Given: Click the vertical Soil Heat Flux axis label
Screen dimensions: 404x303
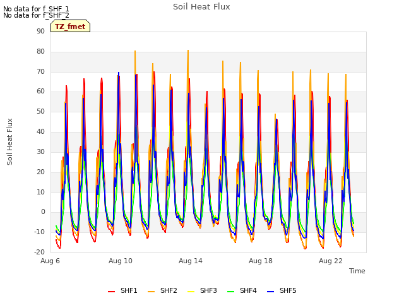Looking at the screenshot, I should pos(9,141).
